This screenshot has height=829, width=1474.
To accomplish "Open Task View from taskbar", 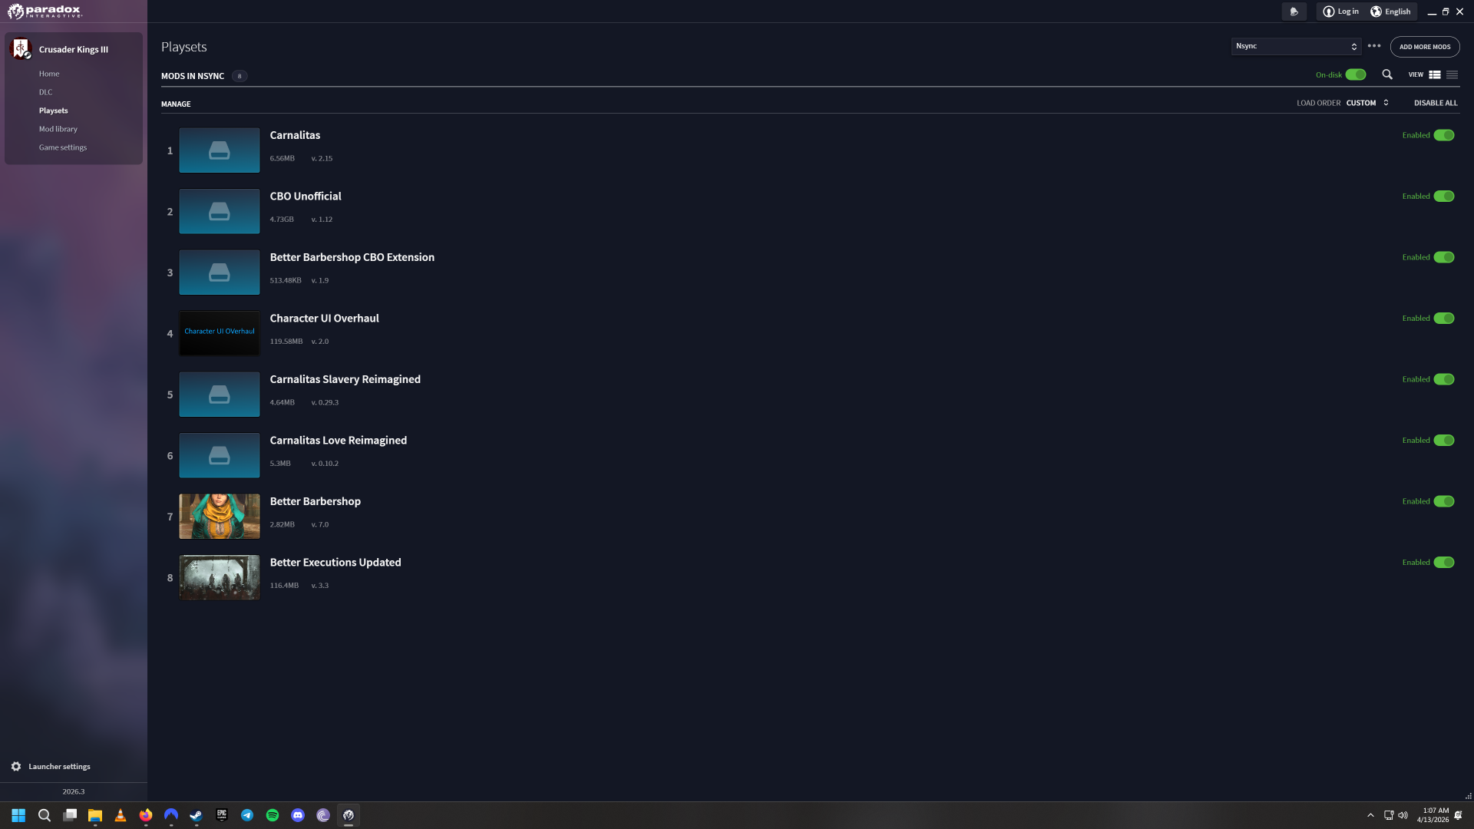I will (x=70, y=815).
